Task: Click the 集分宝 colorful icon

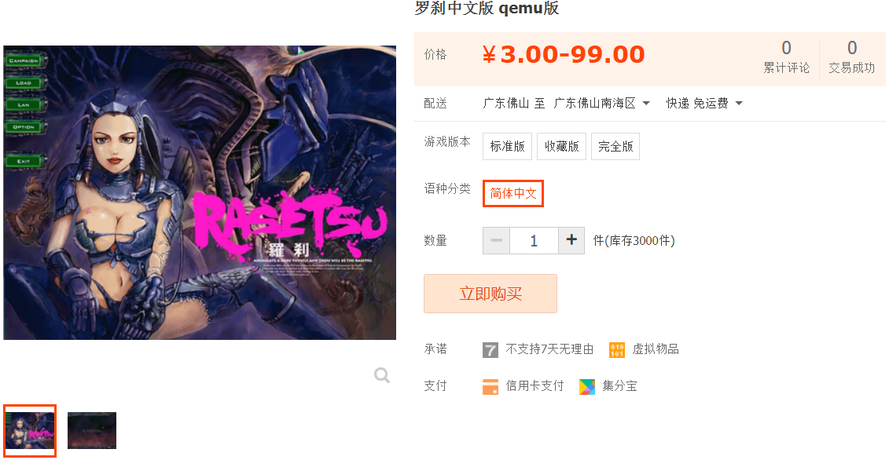Action: [x=587, y=386]
